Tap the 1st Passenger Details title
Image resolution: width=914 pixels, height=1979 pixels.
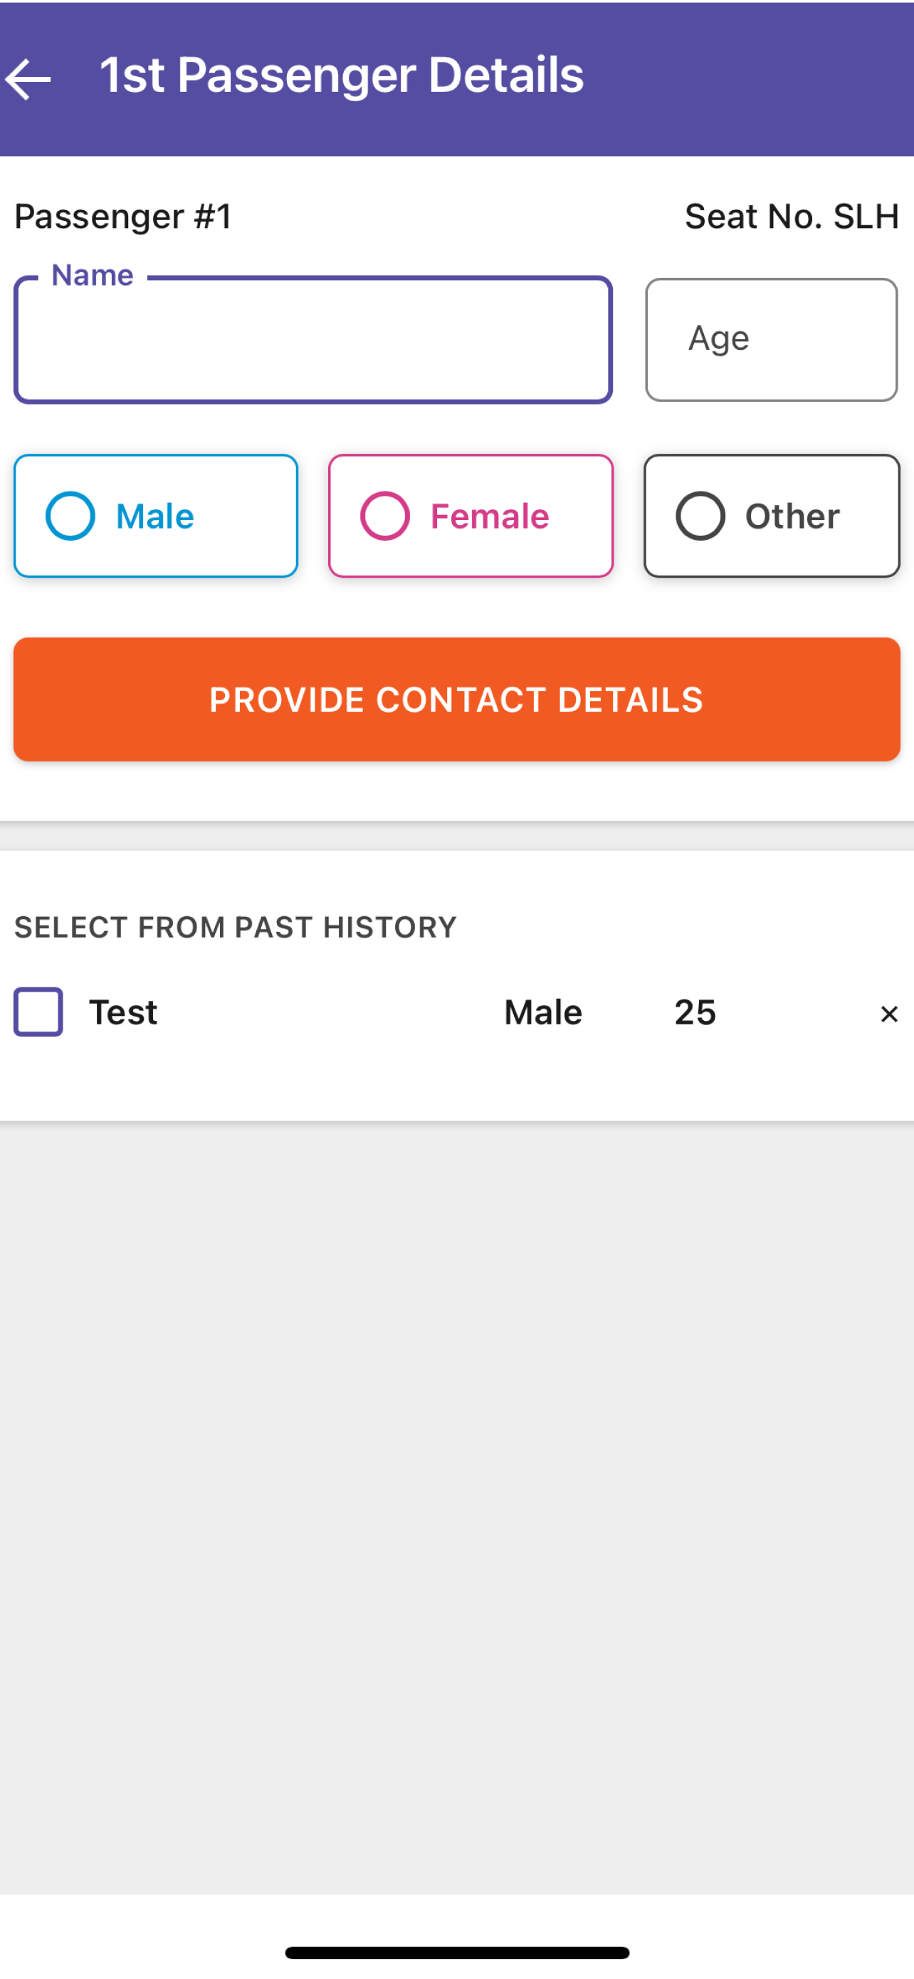[x=342, y=76]
